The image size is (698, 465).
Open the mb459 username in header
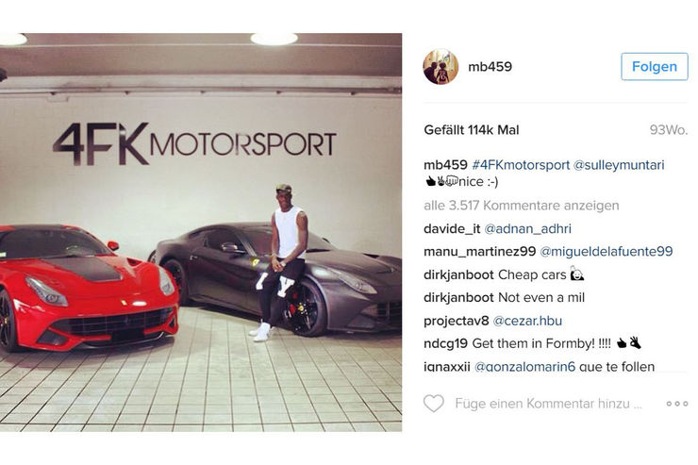click(490, 67)
